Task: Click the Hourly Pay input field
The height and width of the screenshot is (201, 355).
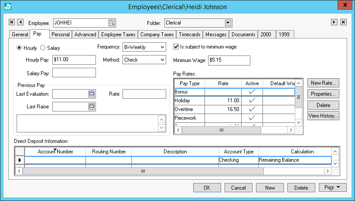Action: coord(74,60)
